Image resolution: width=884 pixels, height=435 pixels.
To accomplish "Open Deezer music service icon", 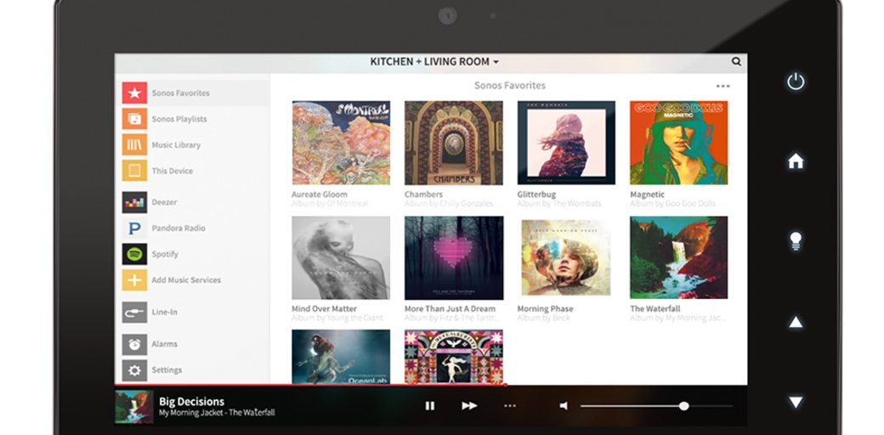I will [x=135, y=202].
